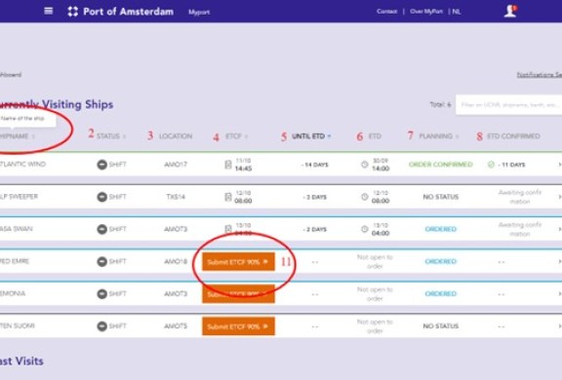The image size is (562, 380).
Task: Click the ETD CONFIRMED column header
Action: coord(513,136)
